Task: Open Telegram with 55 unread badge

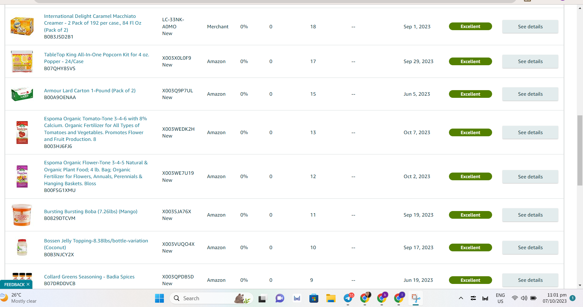Action: [348, 298]
